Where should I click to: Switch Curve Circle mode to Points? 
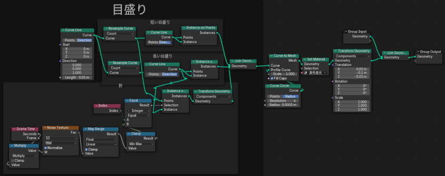275,96
